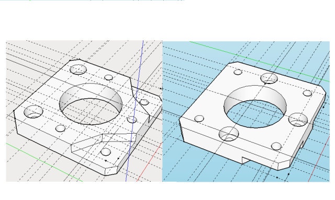
Task: Select the top counterbored hole on the right model
Action: [269, 78]
